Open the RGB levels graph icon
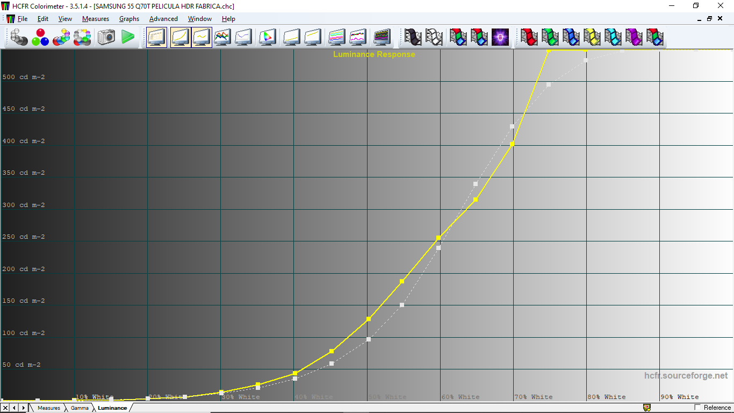Image resolution: width=734 pixels, height=413 pixels. click(x=222, y=37)
